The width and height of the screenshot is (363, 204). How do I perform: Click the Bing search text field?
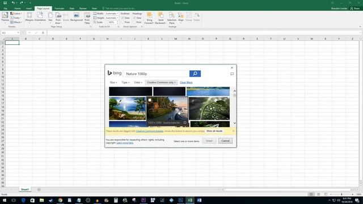pos(157,74)
